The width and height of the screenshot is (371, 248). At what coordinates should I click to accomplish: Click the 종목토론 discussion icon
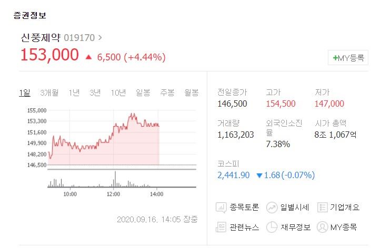(221, 208)
